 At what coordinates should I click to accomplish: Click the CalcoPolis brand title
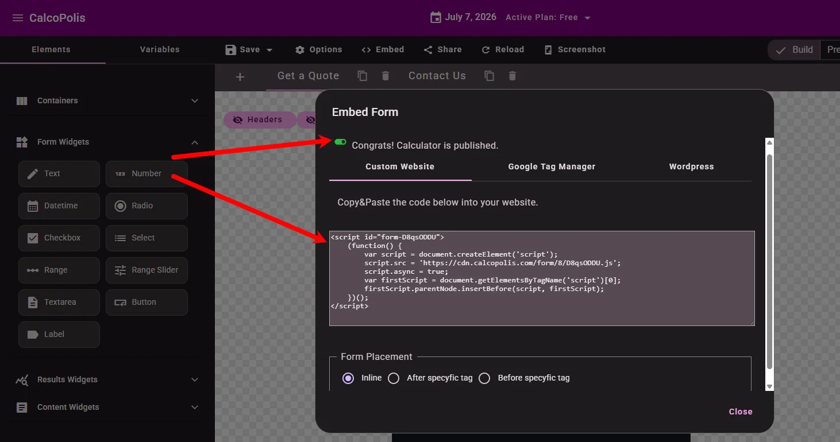coord(57,18)
